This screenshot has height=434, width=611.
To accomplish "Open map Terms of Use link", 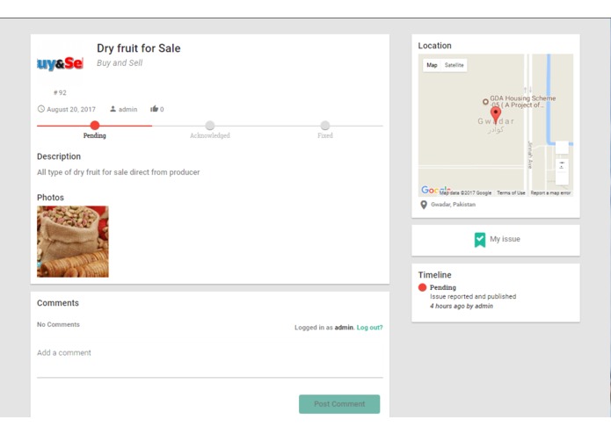I will click(x=511, y=192).
